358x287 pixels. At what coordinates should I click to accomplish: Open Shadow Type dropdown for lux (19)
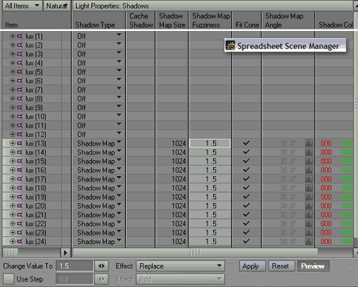[x=119, y=196]
